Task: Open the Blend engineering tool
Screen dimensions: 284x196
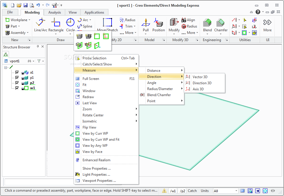Action: (207, 25)
